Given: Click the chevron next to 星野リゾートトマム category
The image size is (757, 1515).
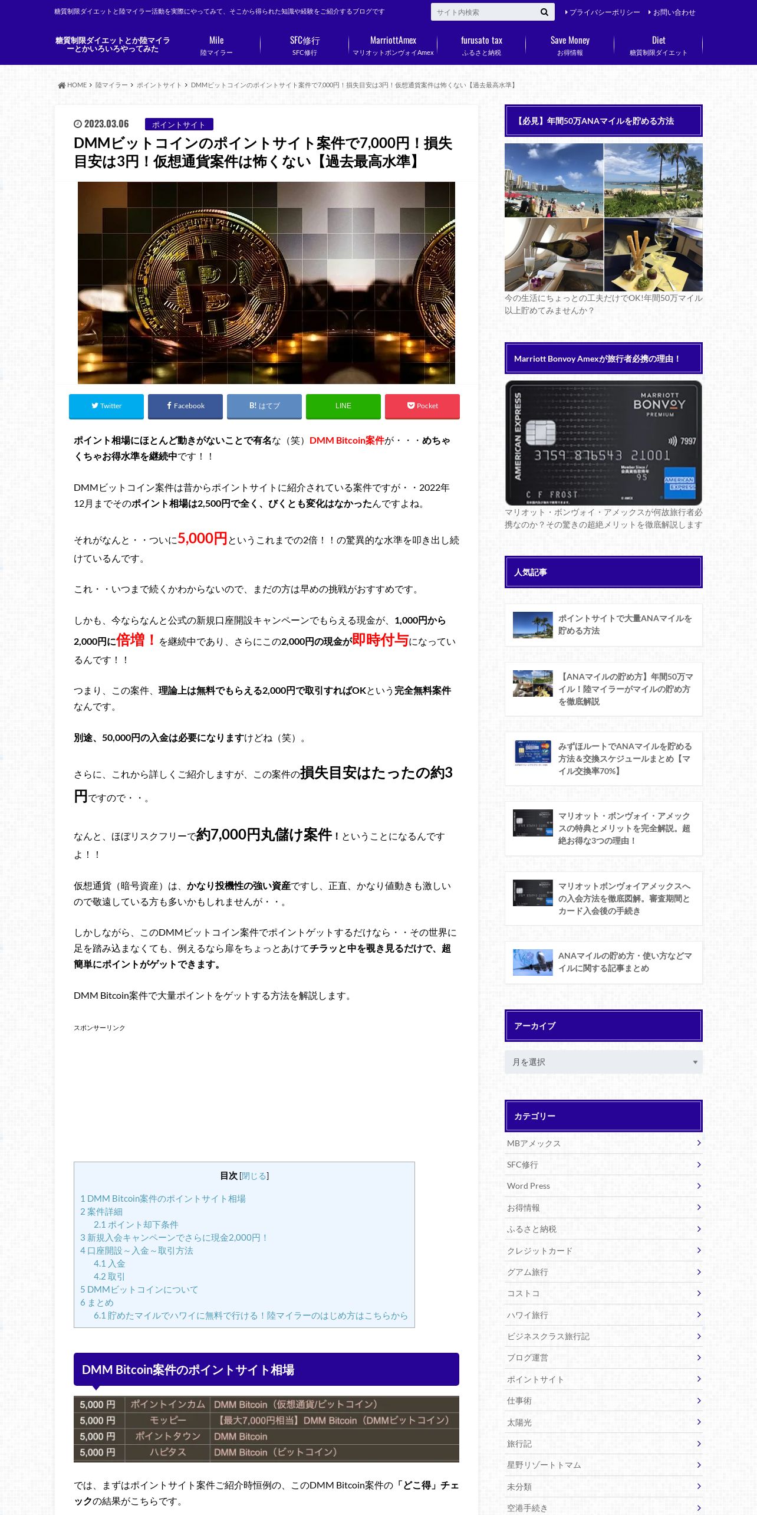Looking at the screenshot, I should pos(699,1464).
